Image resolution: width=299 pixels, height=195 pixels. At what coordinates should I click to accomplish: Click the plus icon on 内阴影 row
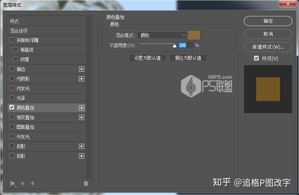click(82, 79)
